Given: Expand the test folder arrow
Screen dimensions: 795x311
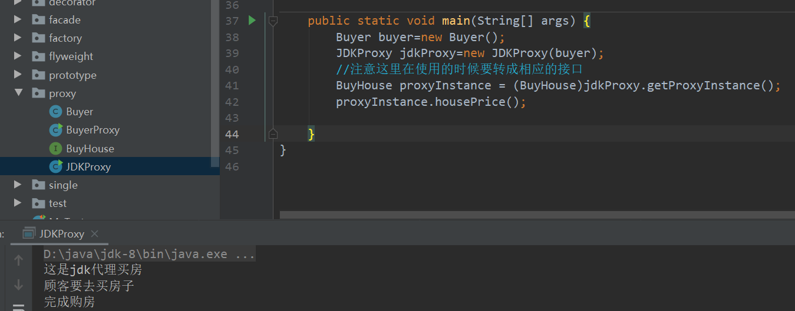Looking at the screenshot, I should pyautogui.click(x=18, y=203).
